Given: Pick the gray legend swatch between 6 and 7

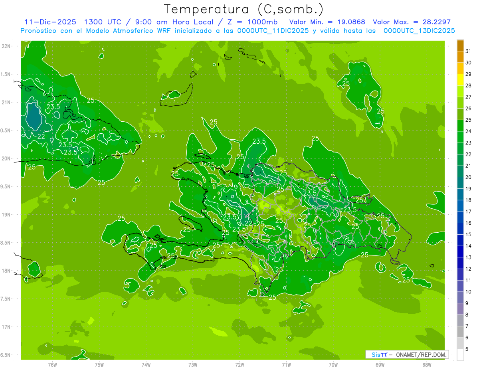Looking at the screenshot, I should pos(460,332).
